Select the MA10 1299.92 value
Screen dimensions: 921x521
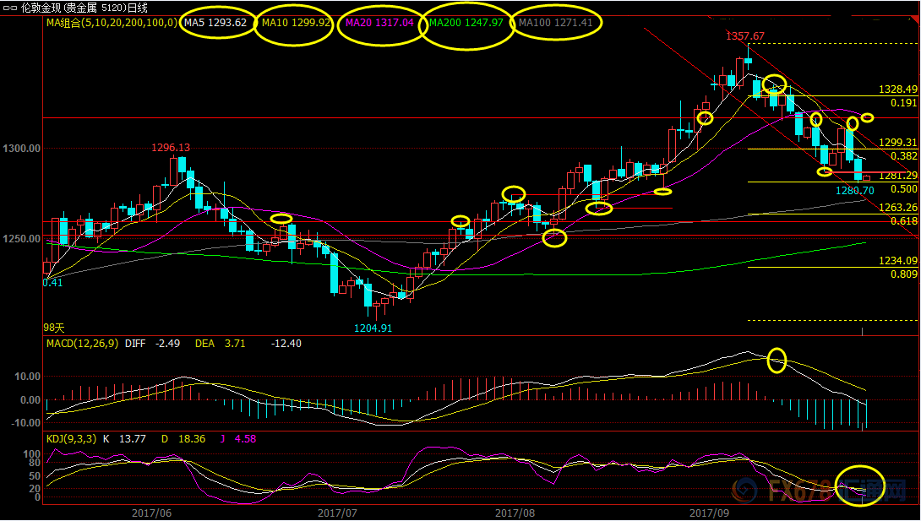pos(296,23)
